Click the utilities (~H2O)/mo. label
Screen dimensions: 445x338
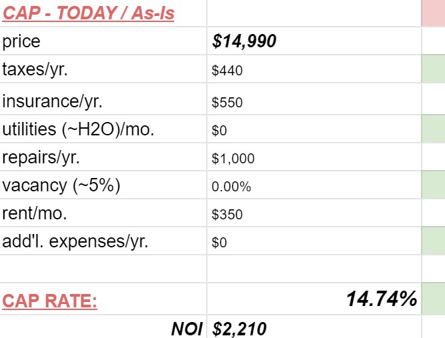[x=78, y=129]
